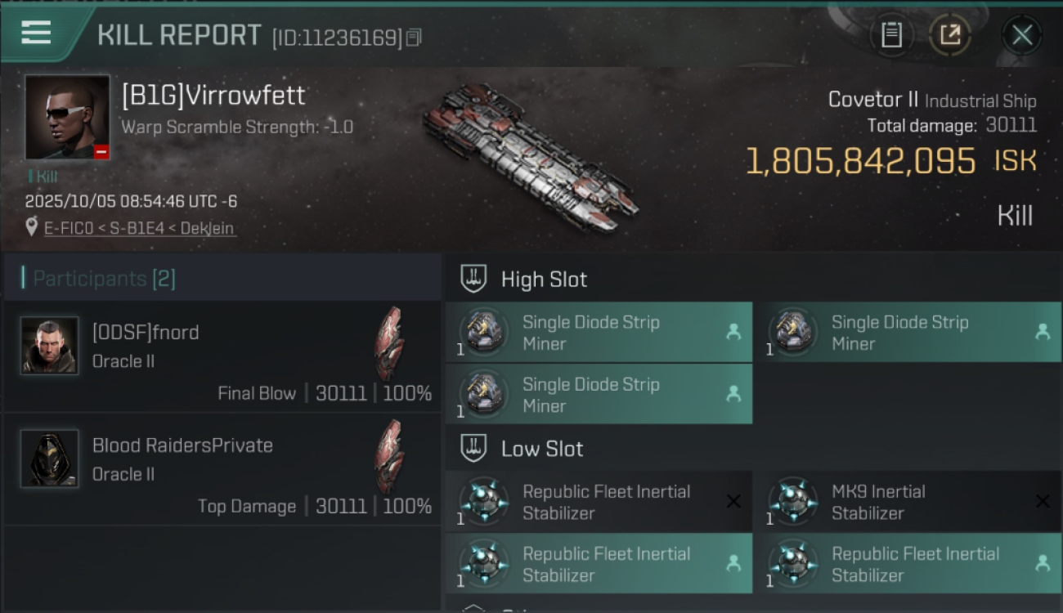Viewport: 1063px width, 613px height.
Task: Click Blood RaidersPrivate's Oracle II ship icon
Action: (389, 457)
